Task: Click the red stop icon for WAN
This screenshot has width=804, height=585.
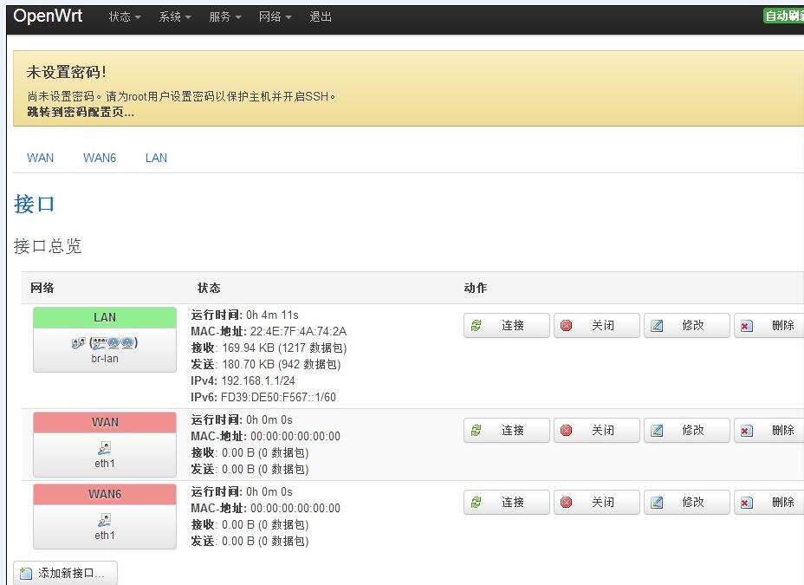Action: click(567, 430)
